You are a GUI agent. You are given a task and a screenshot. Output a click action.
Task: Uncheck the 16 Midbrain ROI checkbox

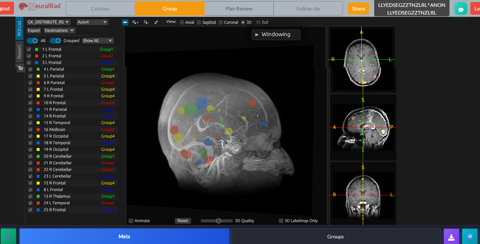(30, 130)
